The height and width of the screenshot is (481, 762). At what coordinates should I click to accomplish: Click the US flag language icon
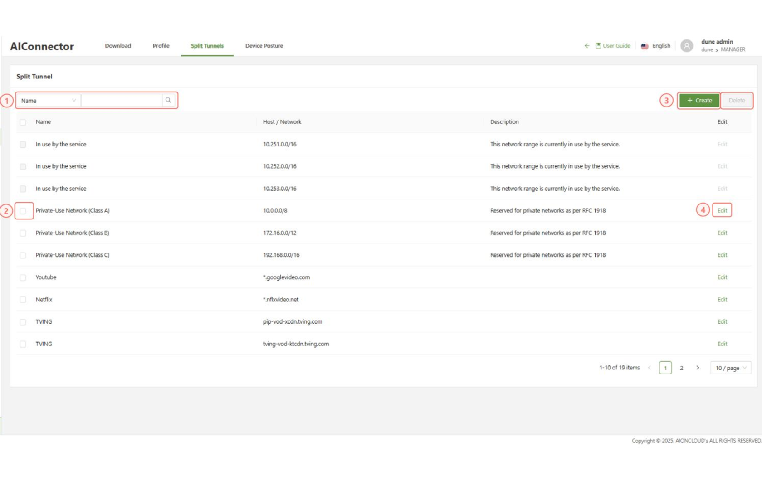coord(645,46)
